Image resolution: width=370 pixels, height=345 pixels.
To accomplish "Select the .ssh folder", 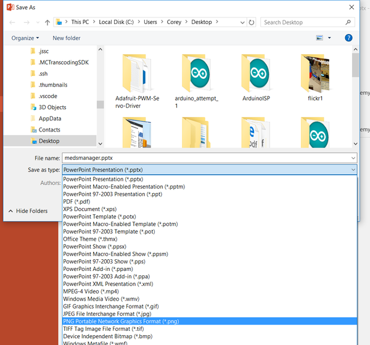I will 39,73.
